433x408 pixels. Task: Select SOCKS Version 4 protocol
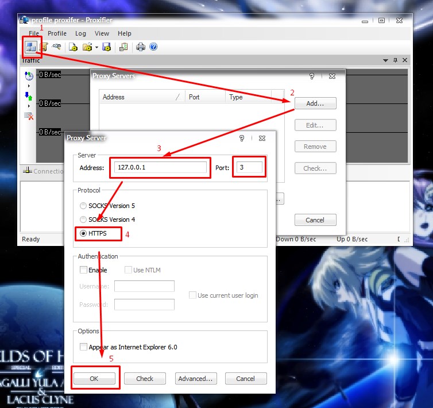click(107, 220)
